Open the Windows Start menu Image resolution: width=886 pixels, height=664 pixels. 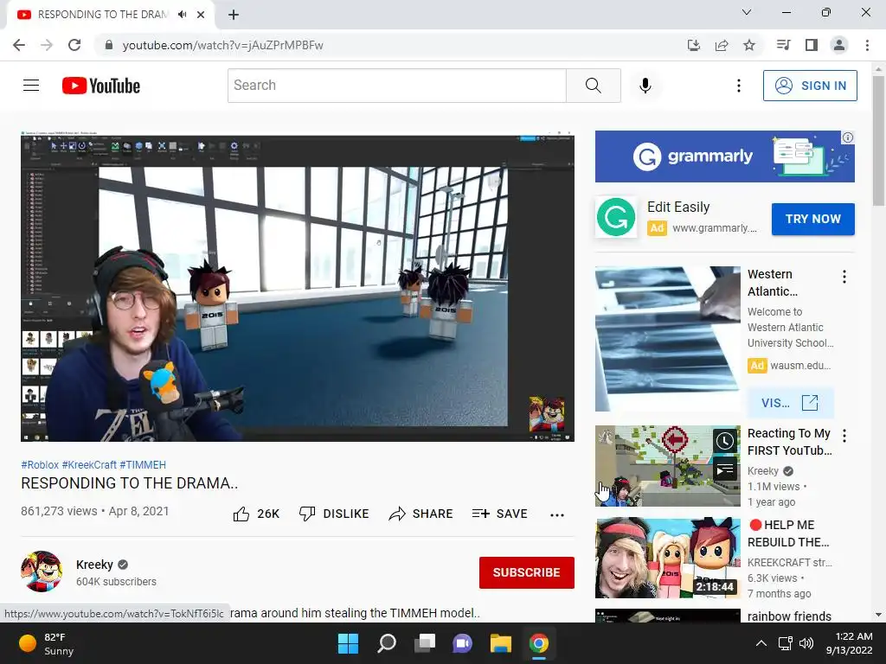[348, 643]
